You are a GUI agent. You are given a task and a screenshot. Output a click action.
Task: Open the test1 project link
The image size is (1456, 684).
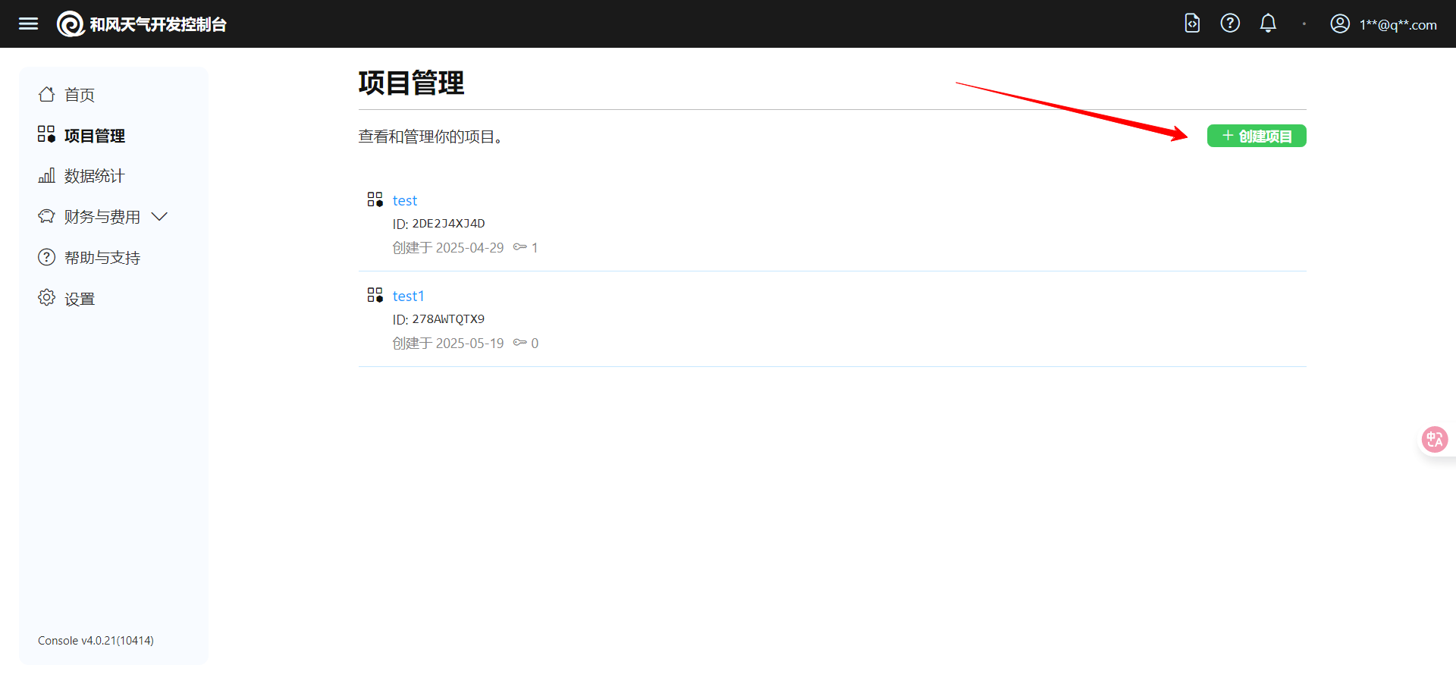pos(408,297)
